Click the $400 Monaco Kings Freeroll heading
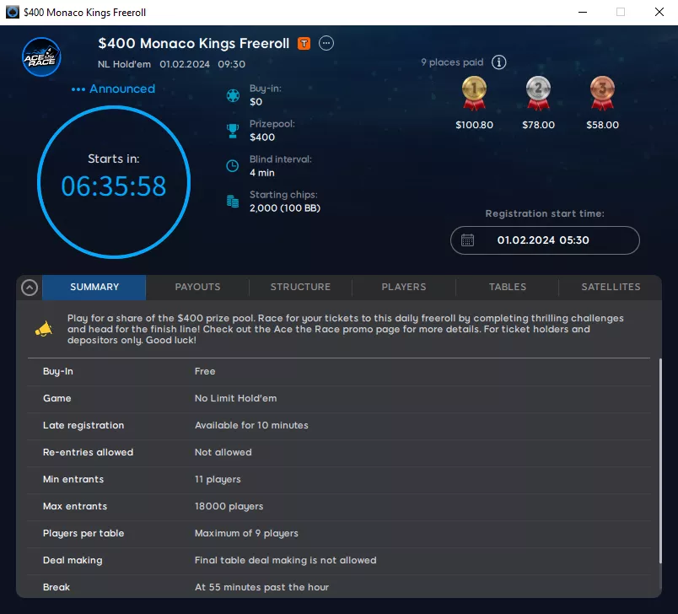The image size is (678, 614). coord(194,43)
